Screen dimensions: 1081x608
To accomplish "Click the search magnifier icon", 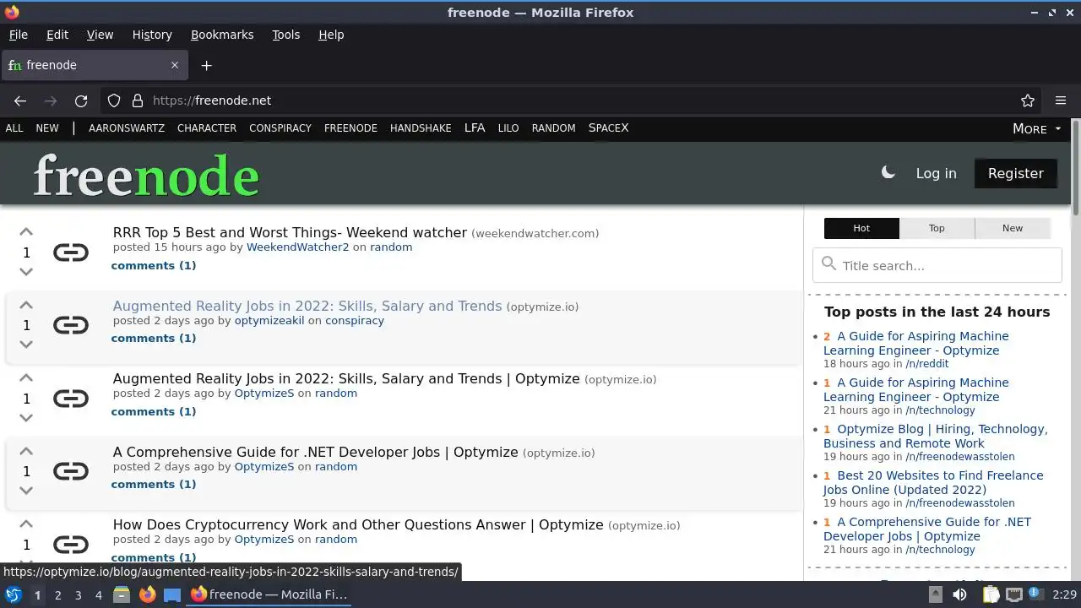I will pyautogui.click(x=828, y=263).
